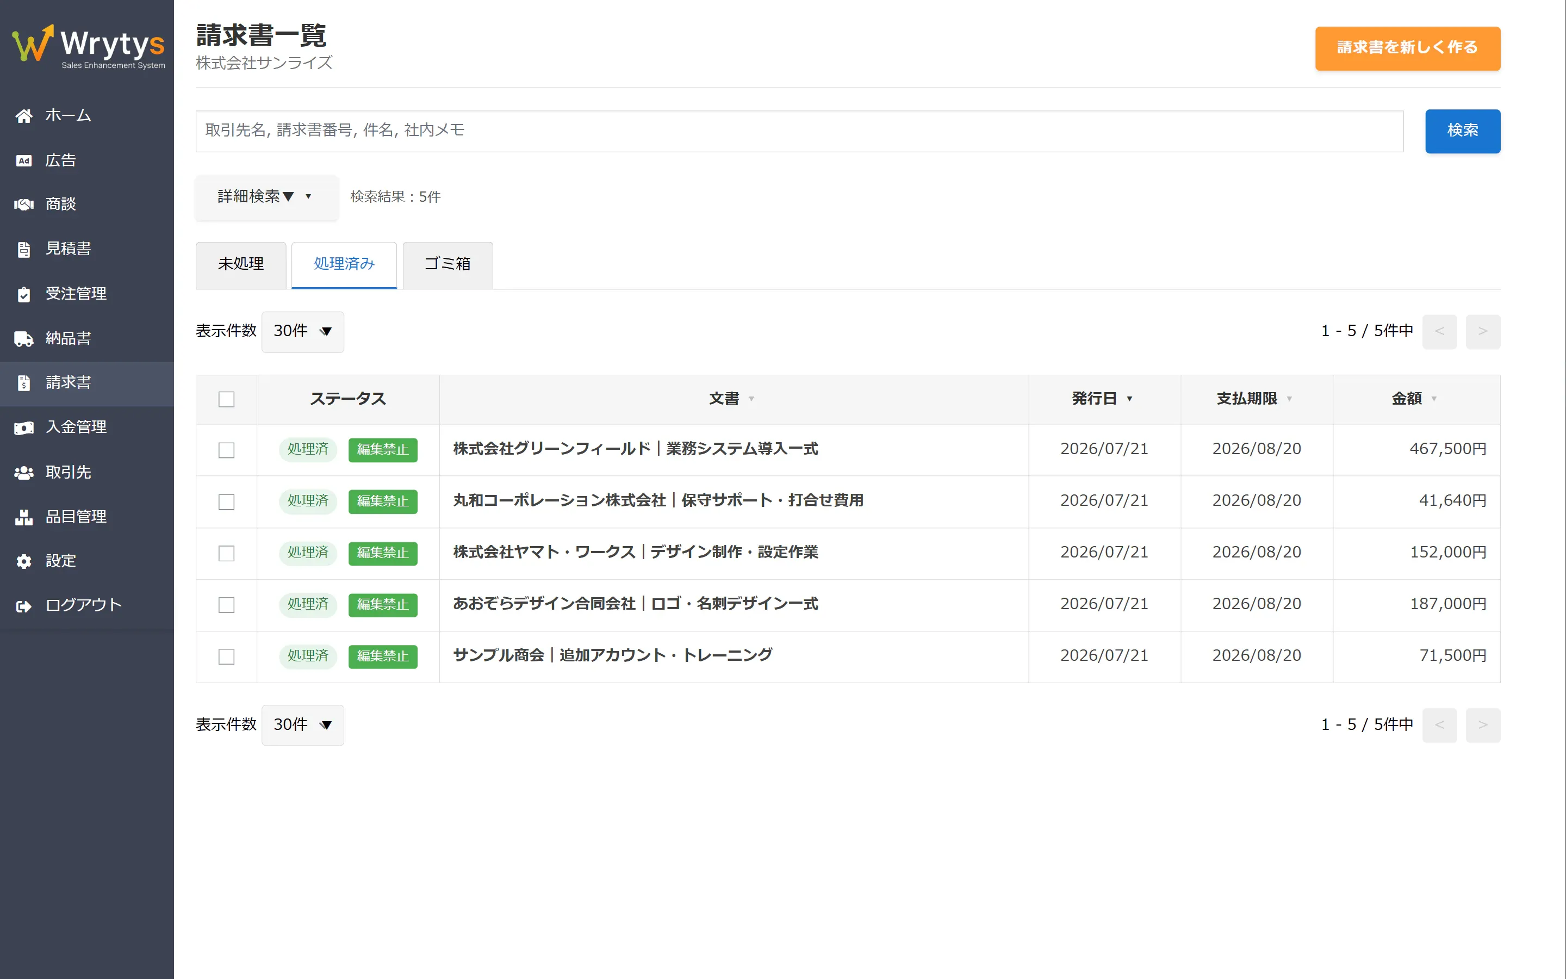Open 丸和コーポレーション株式会社｜保守サポート・打合せ費用 invoice
The width and height of the screenshot is (1566, 979).
tap(658, 501)
